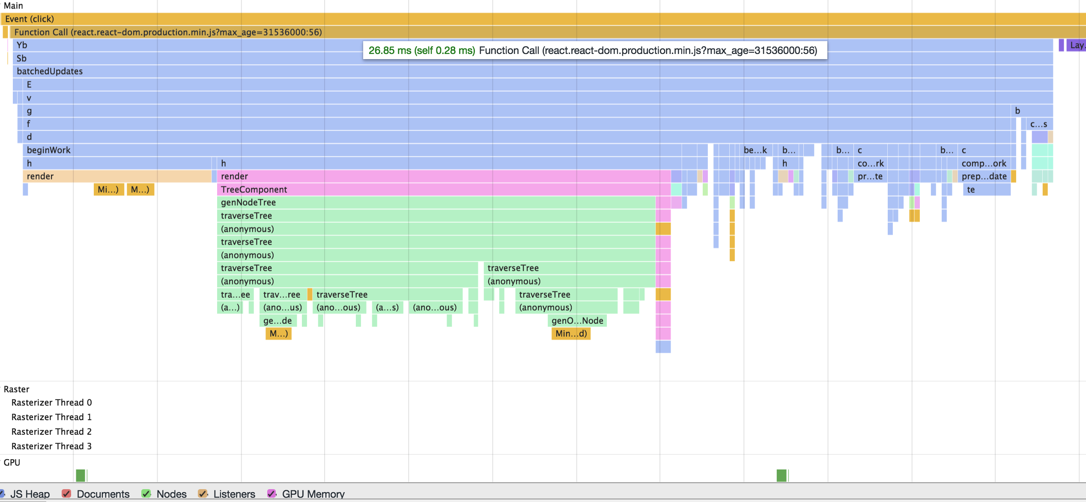Select the E function bar
The image size is (1086, 502).
tap(537, 84)
